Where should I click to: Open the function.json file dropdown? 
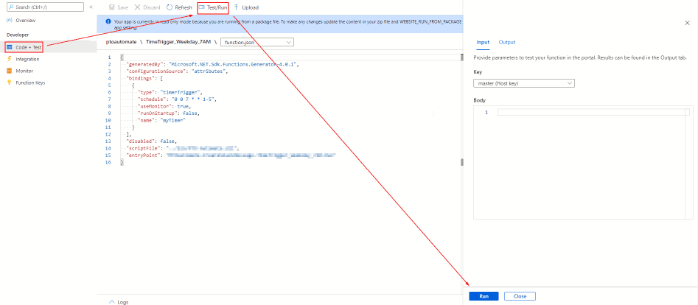point(257,42)
